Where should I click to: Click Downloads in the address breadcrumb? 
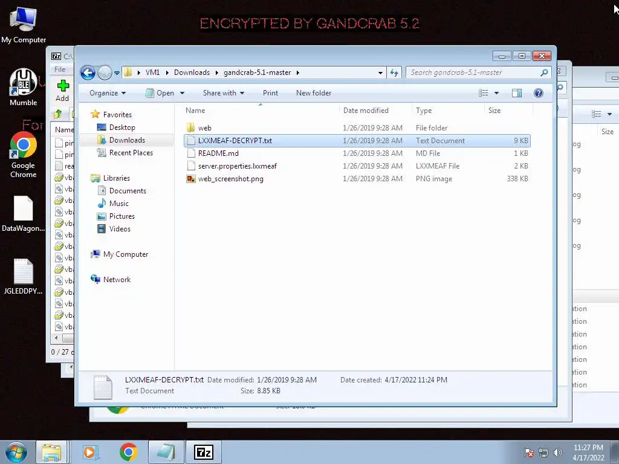[x=192, y=72]
